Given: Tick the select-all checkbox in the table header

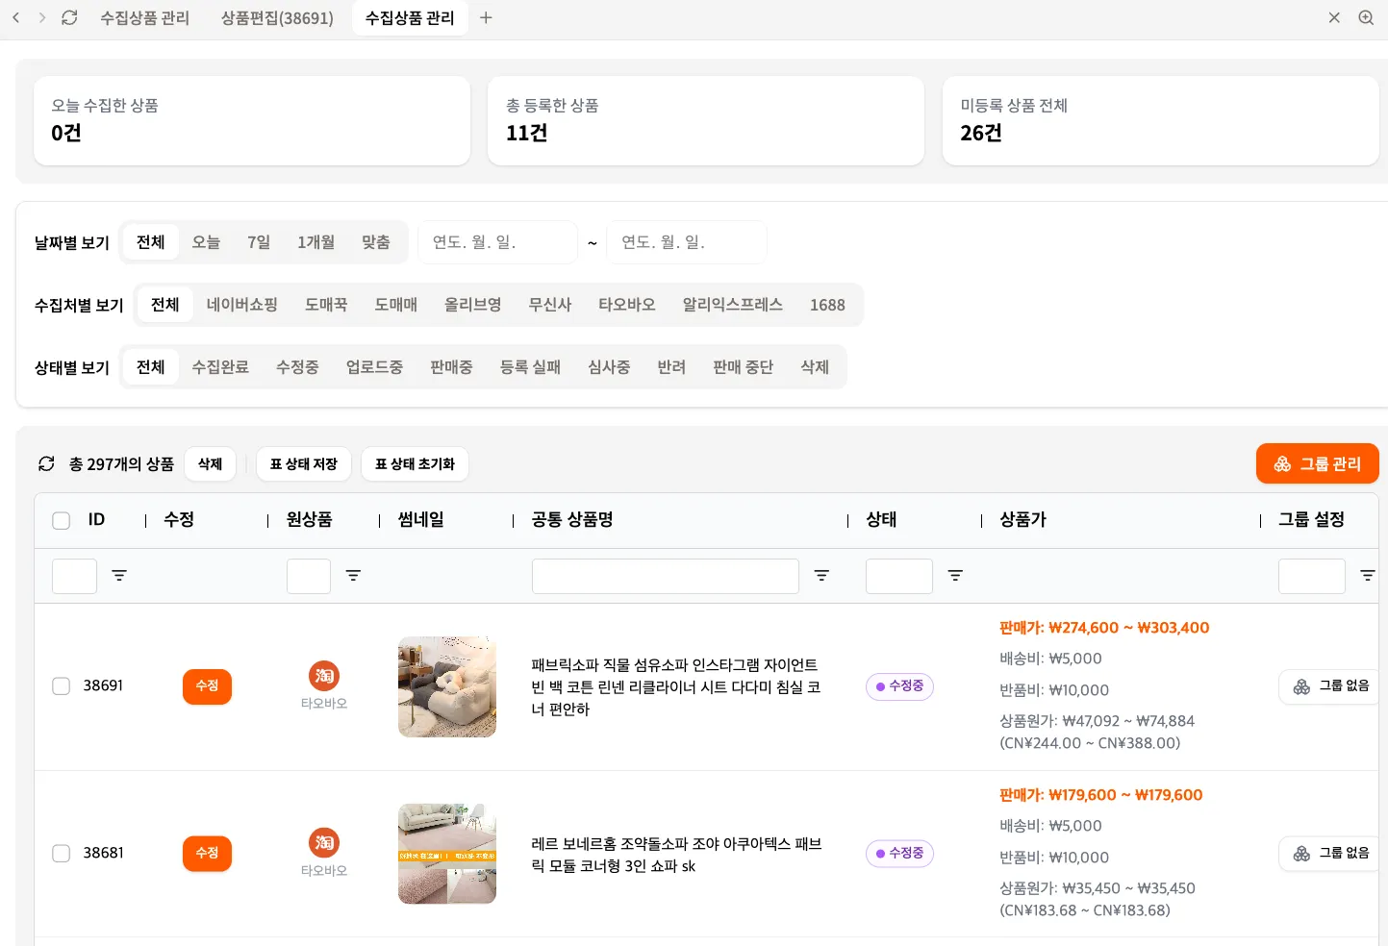Looking at the screenshot, I should pos(62,520).
